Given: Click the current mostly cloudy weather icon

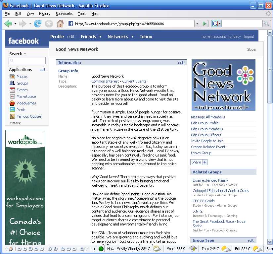Looking at the screenshot, I should (x=157, y=248).
